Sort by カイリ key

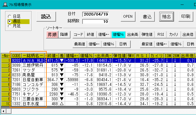[174, 35]
